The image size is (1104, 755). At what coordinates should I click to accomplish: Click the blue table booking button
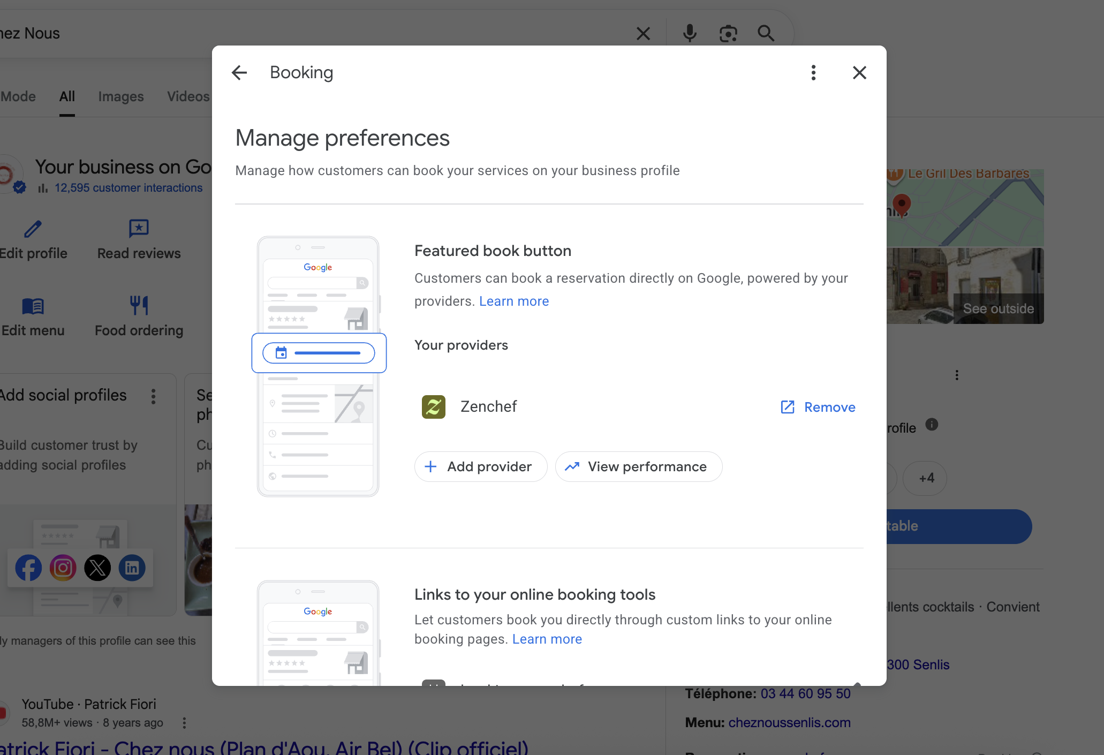[959, 526]
